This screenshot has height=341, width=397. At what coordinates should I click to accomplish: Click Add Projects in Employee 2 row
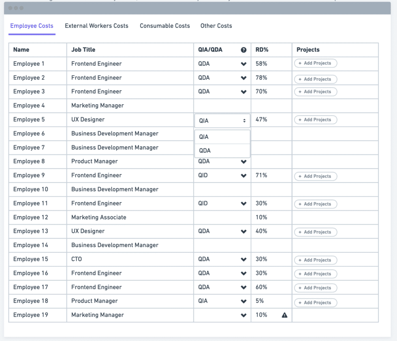(316, 79)
